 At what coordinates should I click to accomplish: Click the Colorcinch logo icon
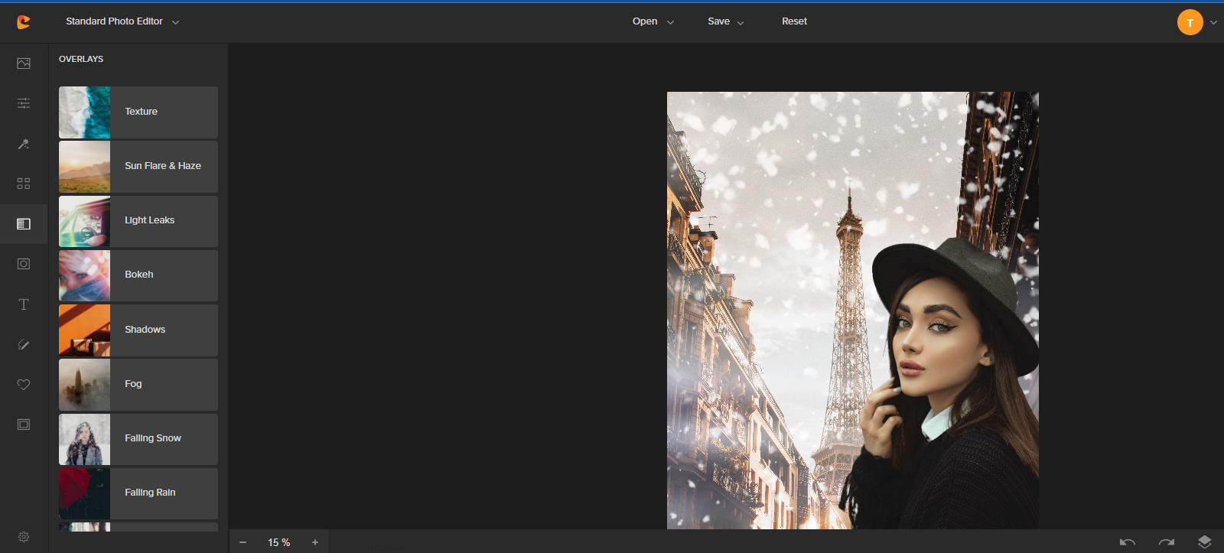[24, 22]
